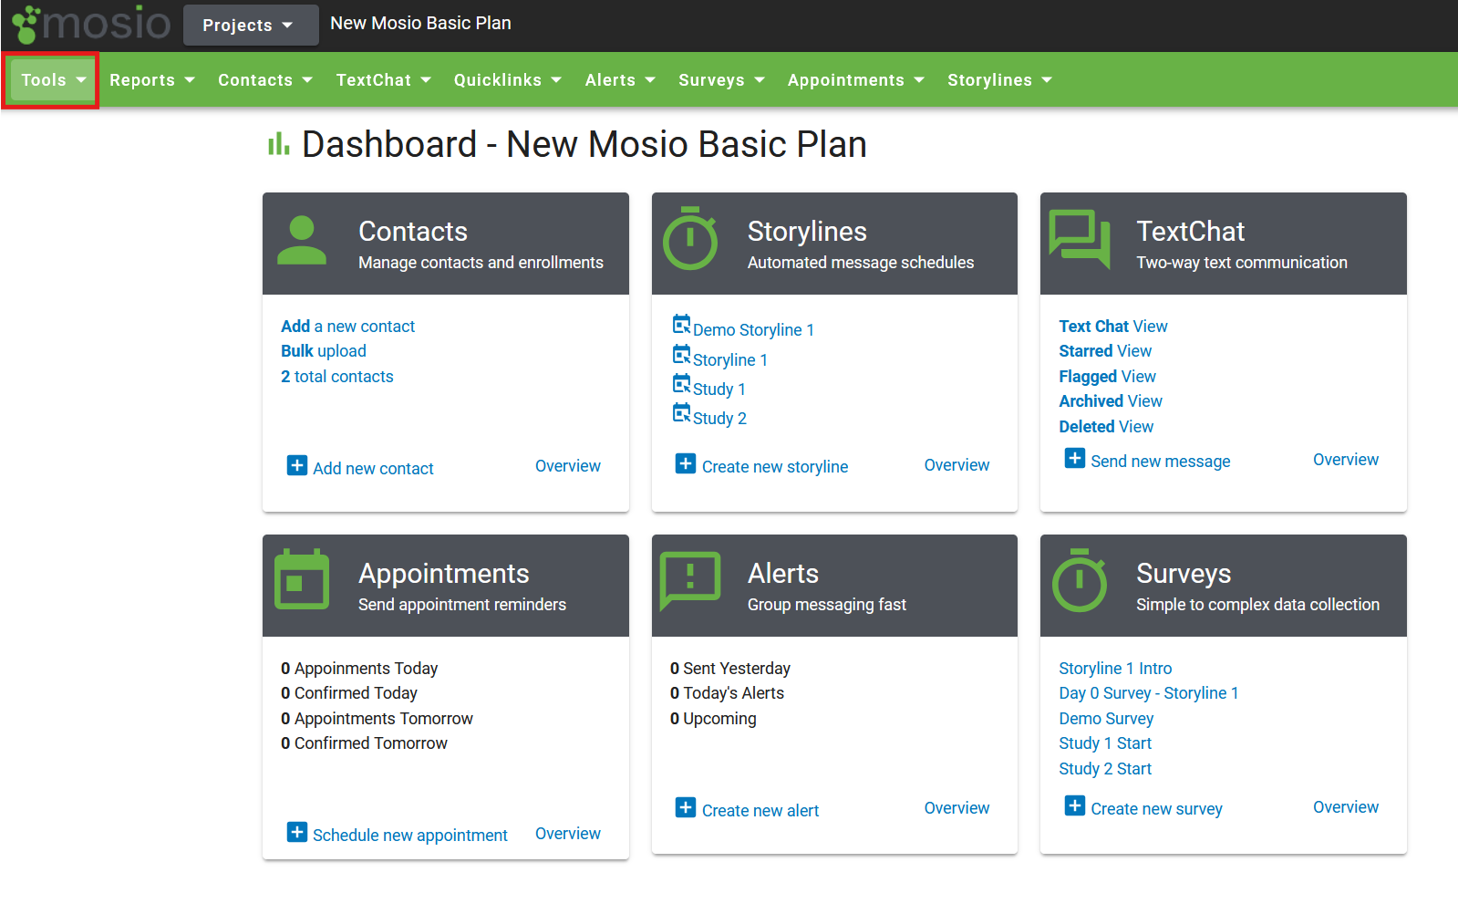Image resolution: width=1458 pixels, height=914 pixels.
Task: Click the TextChat speech bubbles icon
Action: 1080,239
